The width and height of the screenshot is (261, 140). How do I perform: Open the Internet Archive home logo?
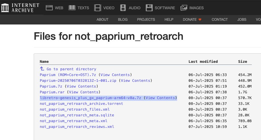pyautogui.click(x=20, y=8)
